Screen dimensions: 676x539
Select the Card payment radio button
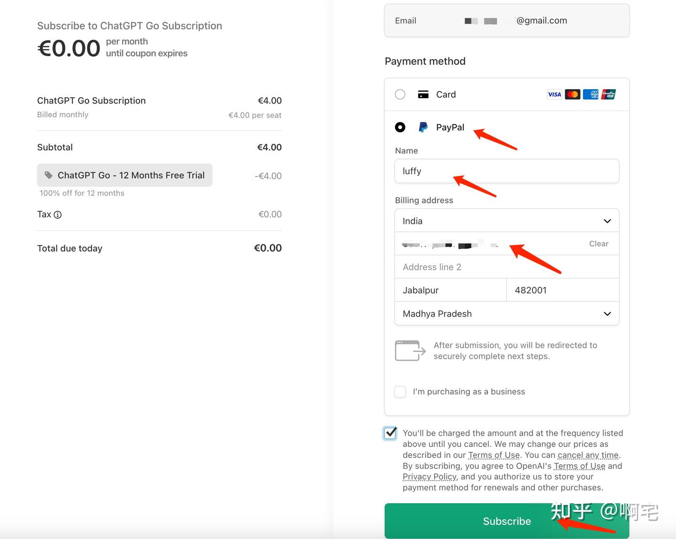pyautogui.click(x=400, y=94)
